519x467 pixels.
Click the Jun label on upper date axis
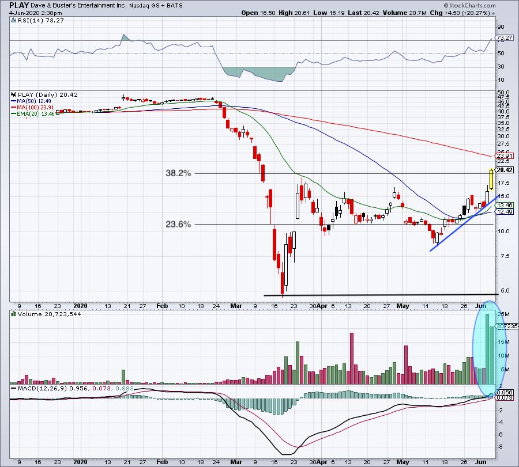(x=480, y=306)
